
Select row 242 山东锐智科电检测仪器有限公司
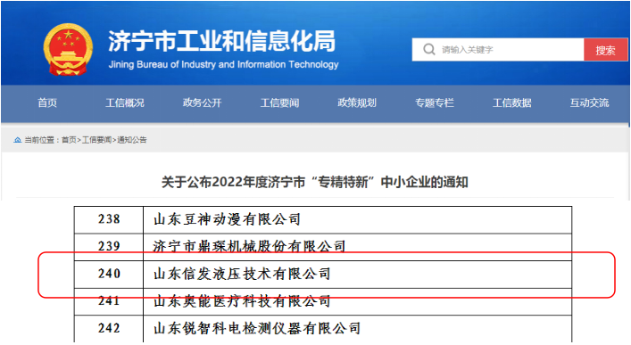pos(323,329)
